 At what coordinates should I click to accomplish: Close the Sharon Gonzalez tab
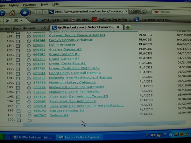pos(45,28)
